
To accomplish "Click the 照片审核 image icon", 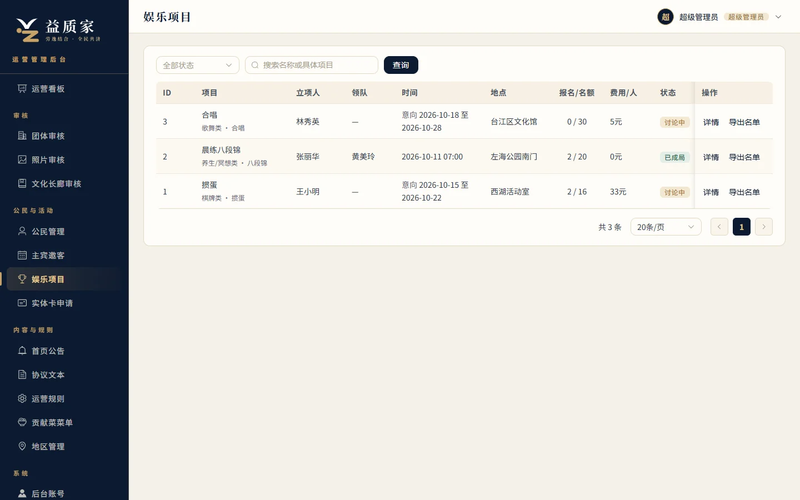I will (22, 160).
